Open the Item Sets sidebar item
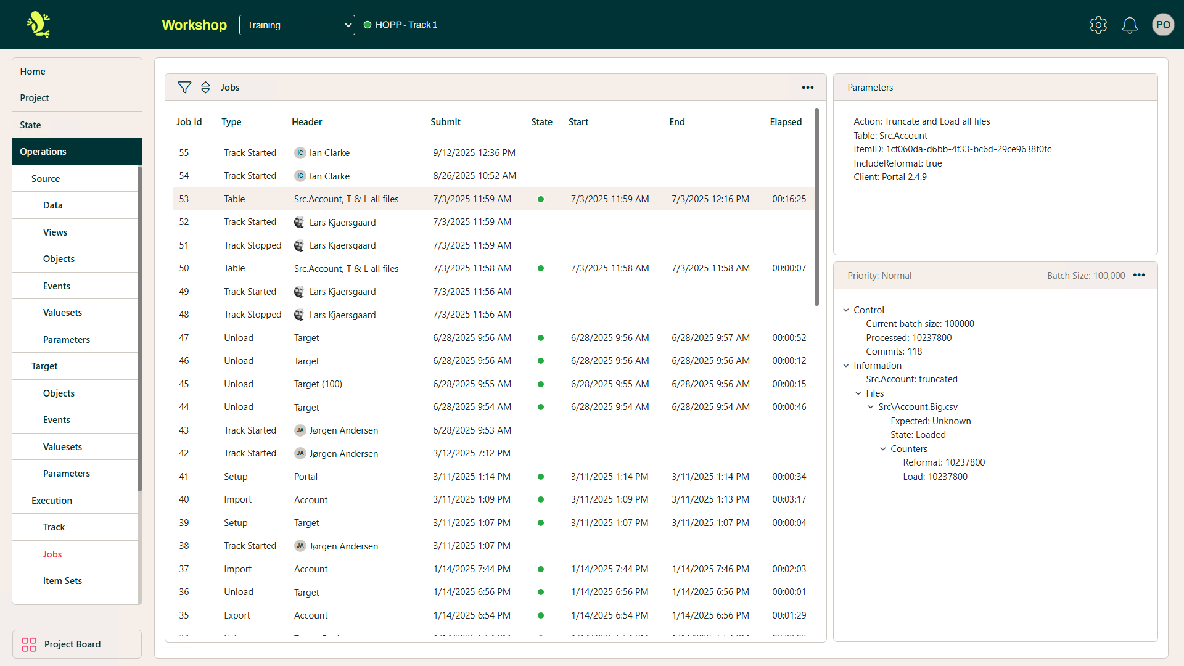 (62, 581)
